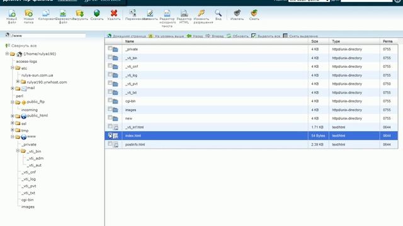Select the index.html file name

133,136
